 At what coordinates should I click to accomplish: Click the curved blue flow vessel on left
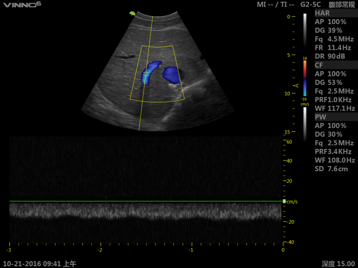150,72
